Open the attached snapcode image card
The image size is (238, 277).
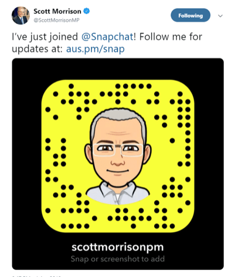click(x=118, y=164)
